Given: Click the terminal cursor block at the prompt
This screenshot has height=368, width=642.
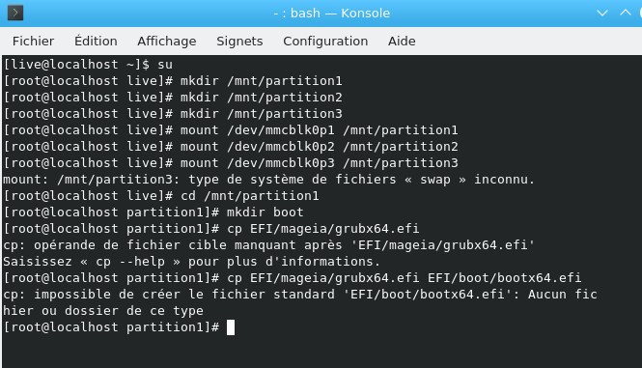Looking at the screenshot, I should [231, 327].
